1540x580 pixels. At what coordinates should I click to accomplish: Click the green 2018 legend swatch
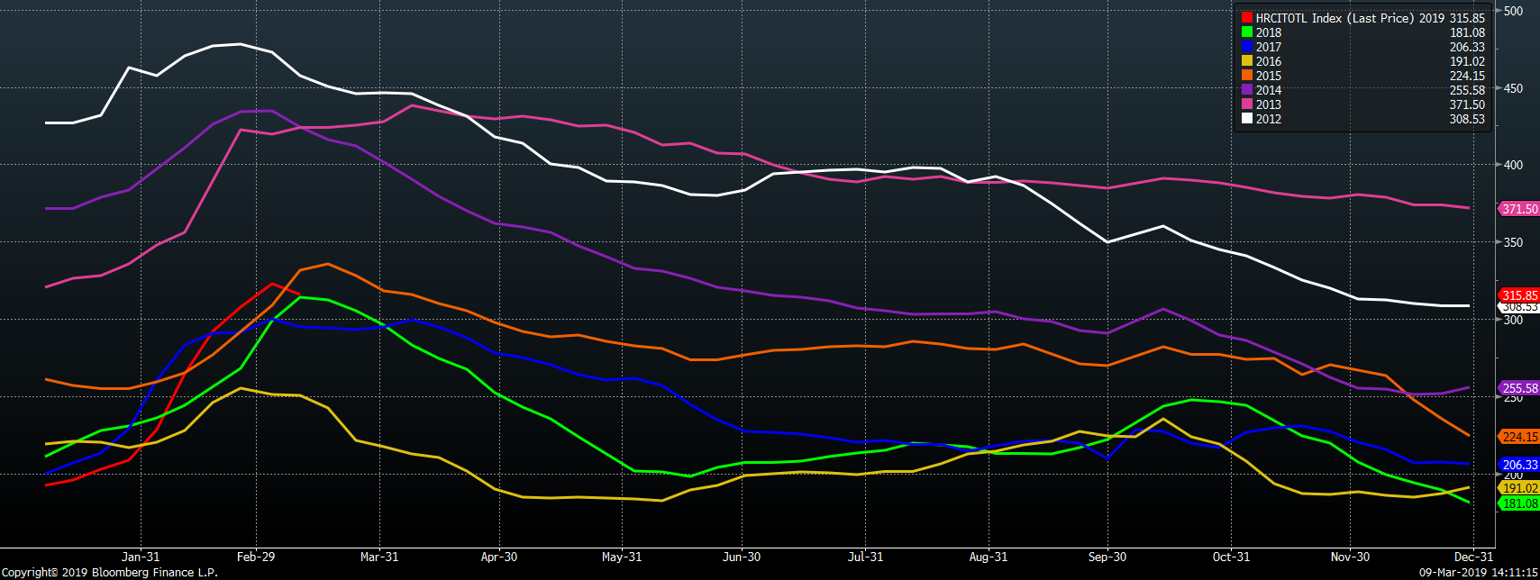pos(1246,32)
